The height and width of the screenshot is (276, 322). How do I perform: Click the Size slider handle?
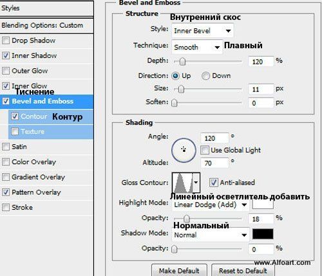click(x=181, y=89)
